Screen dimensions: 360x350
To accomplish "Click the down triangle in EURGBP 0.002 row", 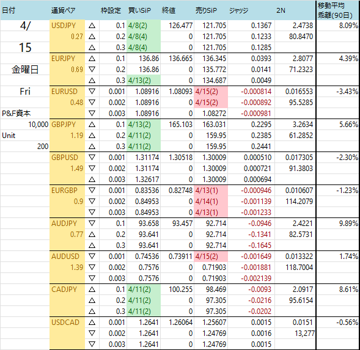I will pyautogui.click(x=92, y=202).
